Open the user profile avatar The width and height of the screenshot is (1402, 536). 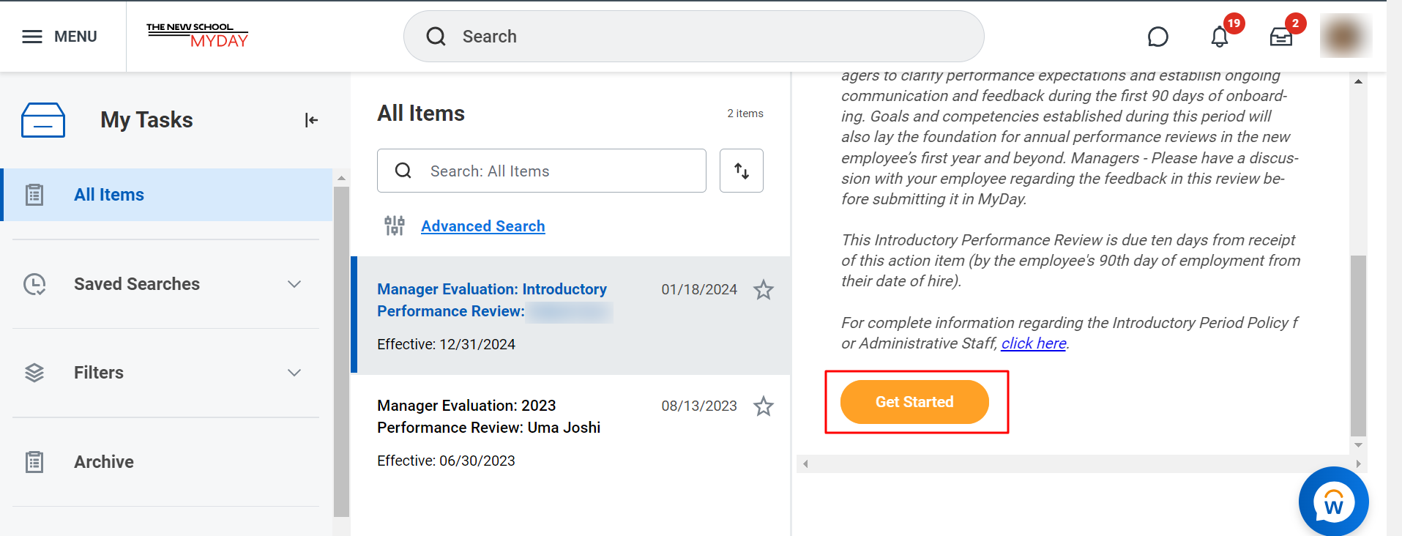pos(1346,36)
